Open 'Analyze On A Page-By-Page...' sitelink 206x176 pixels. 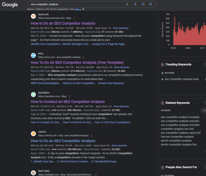point(109,44)
